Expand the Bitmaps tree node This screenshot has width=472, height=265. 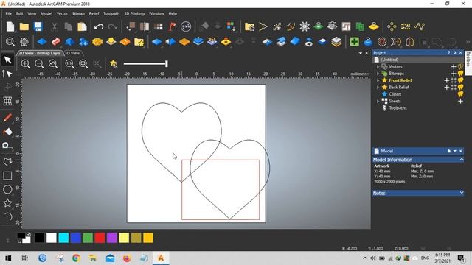tap(378, 74)
